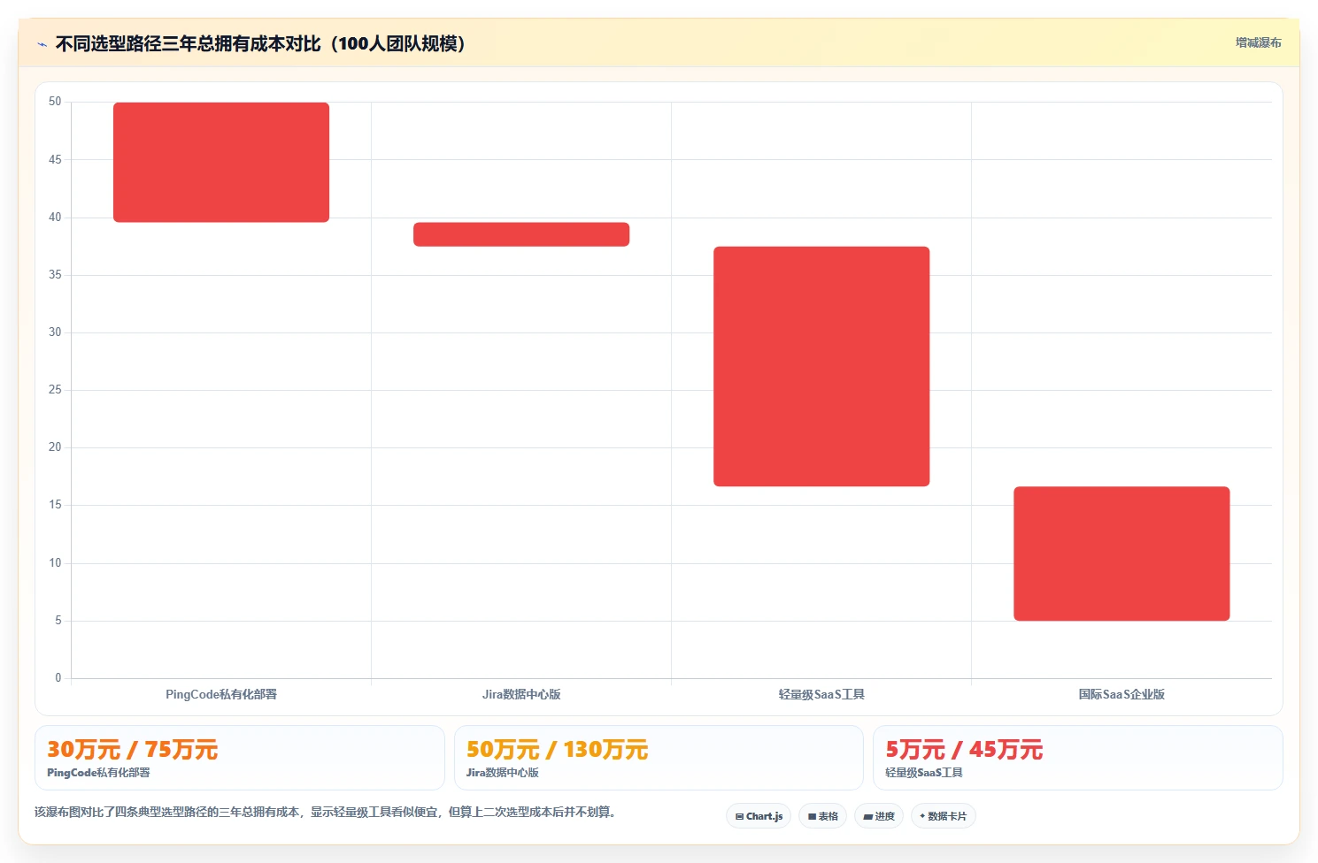This screenshot has width=1318, height=863.
Task: Click the 表格 chip
Action: pyautogui.click(x=822, y=816)
